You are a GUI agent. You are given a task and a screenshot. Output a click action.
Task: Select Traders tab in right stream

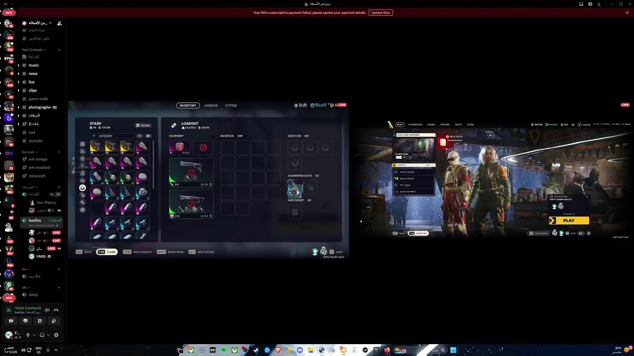click(445, 125)
